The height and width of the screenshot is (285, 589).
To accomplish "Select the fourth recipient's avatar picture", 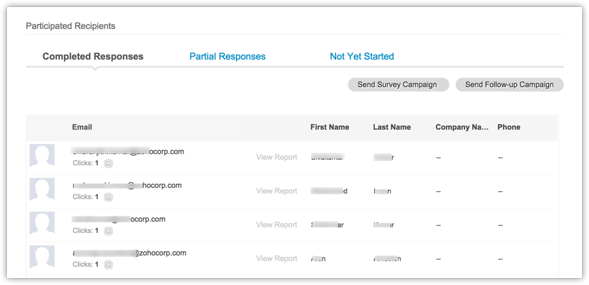I will pos(42,257).
